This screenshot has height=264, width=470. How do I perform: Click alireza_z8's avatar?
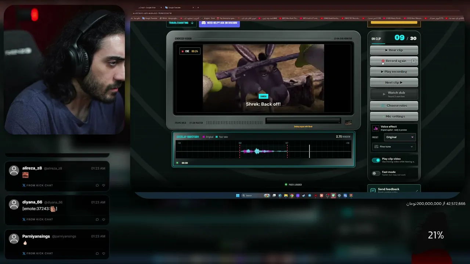(14, 170)
